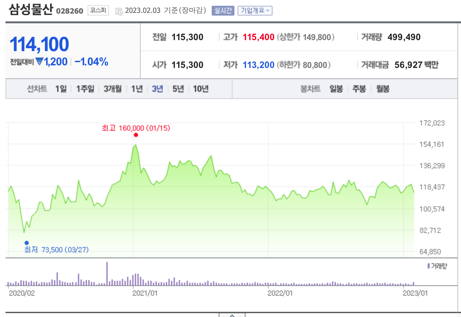Click the 저가 value 113,200
The image size is (461, 317).
point(259,65)
